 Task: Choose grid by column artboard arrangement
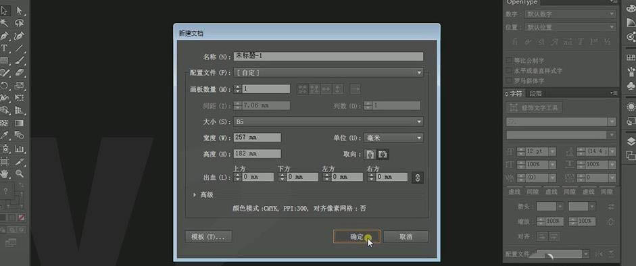tap(314, 89)
